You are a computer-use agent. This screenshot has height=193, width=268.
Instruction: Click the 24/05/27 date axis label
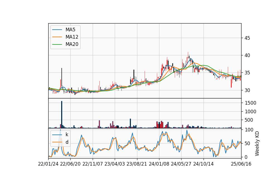pyautogui.click(x=181, y=164)
